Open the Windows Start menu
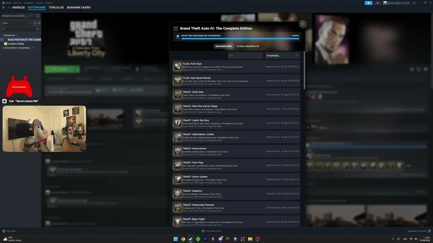 coord(176,239)
